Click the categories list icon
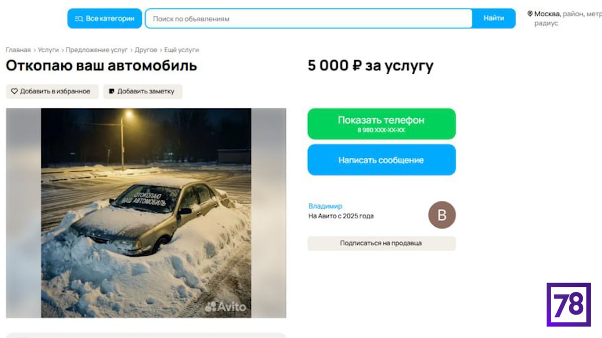 pos(79,19)
